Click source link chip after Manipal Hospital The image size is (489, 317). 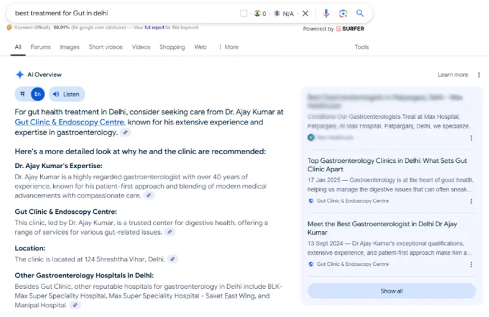pos(75,305)
